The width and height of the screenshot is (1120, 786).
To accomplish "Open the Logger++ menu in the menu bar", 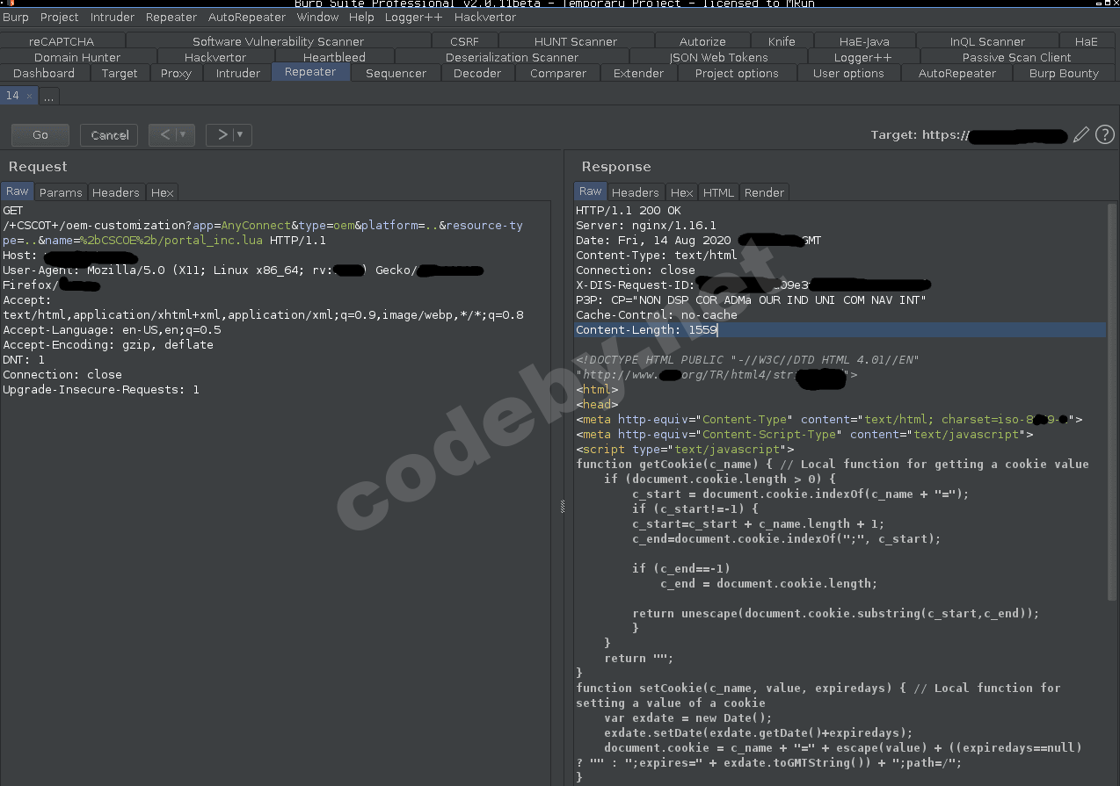I will (413, 17).
